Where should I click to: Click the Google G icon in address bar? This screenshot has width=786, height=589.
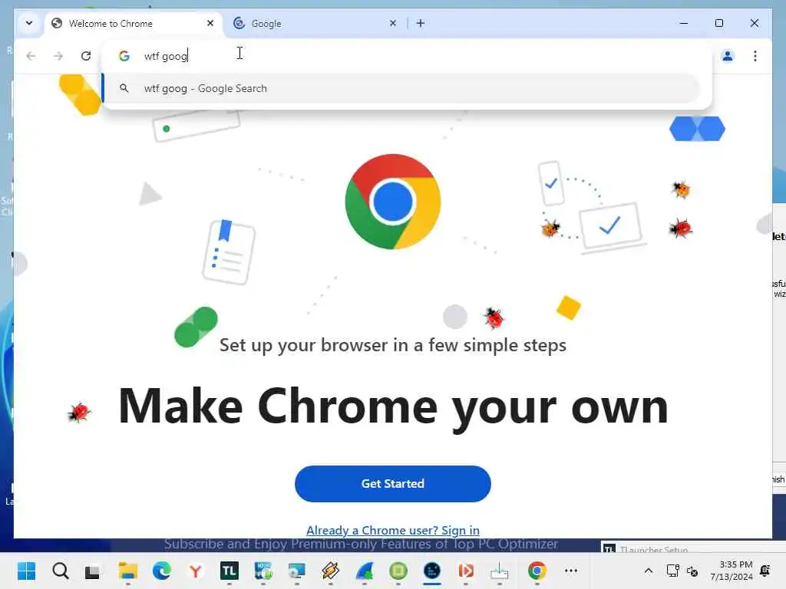click(x=124, y=55)
